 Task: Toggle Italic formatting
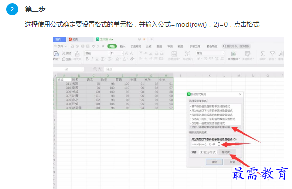pyautogui.click(x=92, y=59)
